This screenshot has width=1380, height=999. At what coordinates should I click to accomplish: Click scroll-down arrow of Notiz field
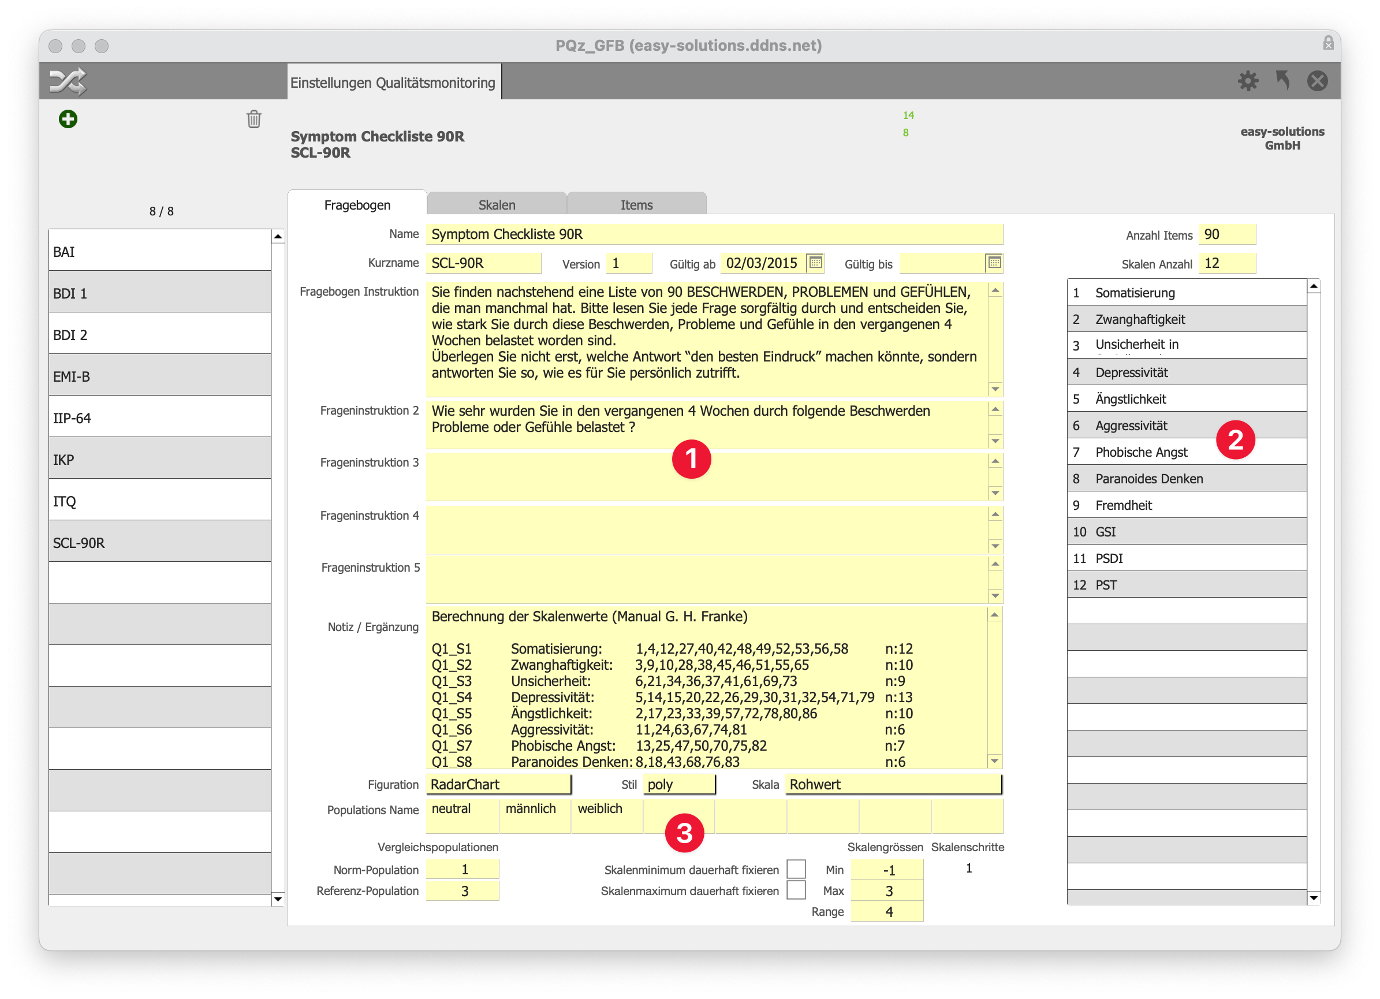995,761
